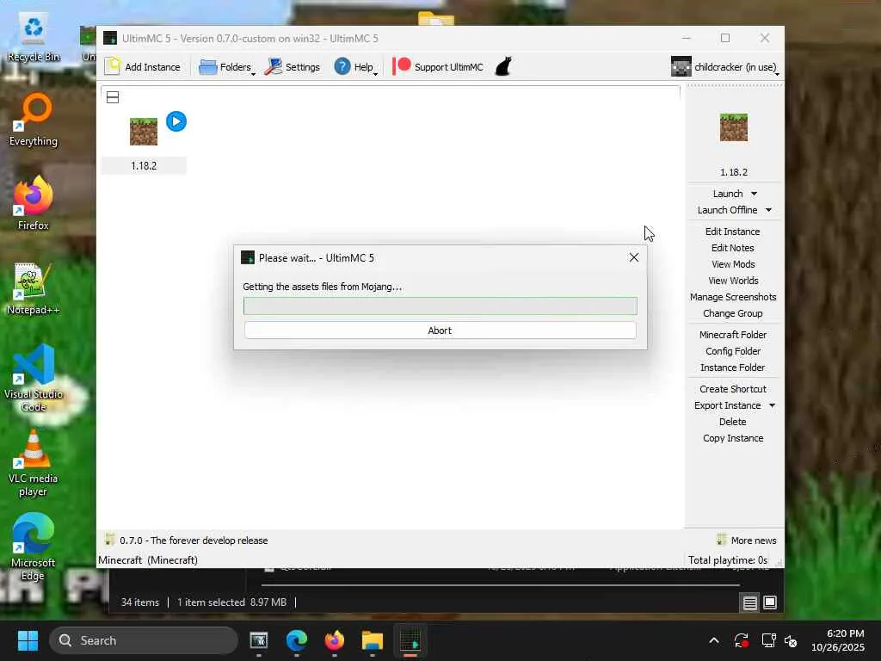Screen dimensions: 881x661
Task: Click the muted volume tray icon
Action: click(x=791, y=640)
